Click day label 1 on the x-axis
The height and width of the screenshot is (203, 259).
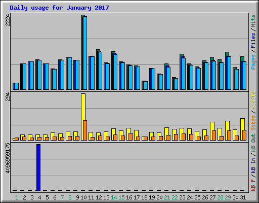[x=17, y=197]
